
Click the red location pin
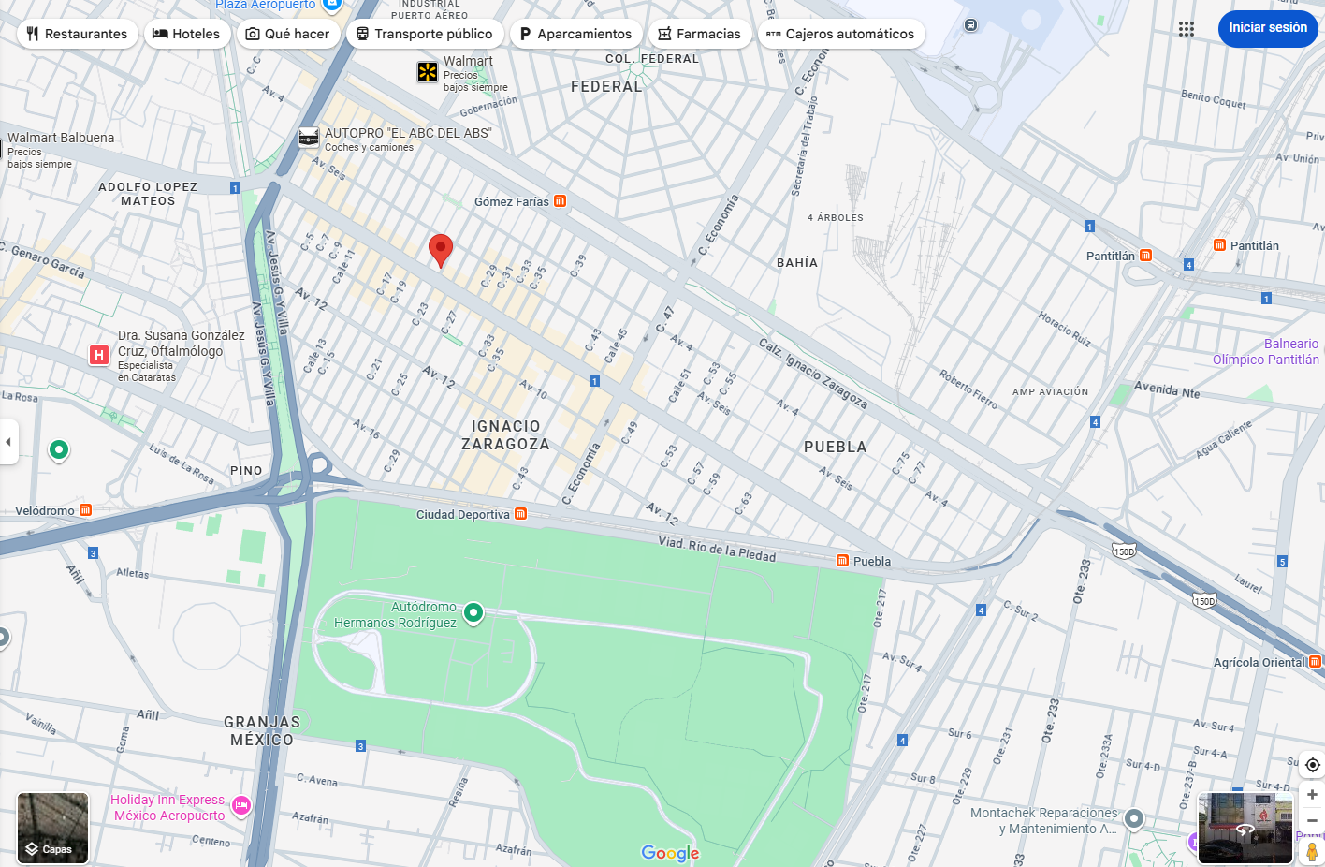point(441,250)
